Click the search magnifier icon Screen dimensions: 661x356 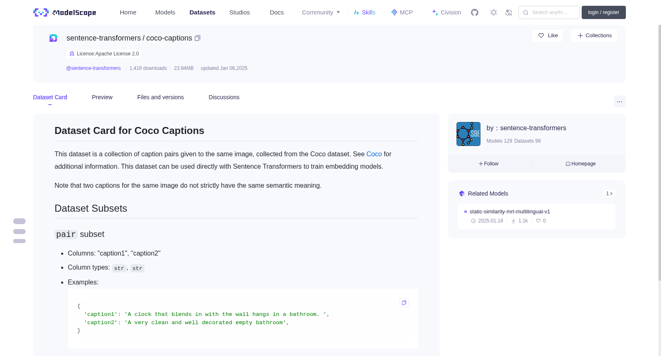[x=525, y=12]
